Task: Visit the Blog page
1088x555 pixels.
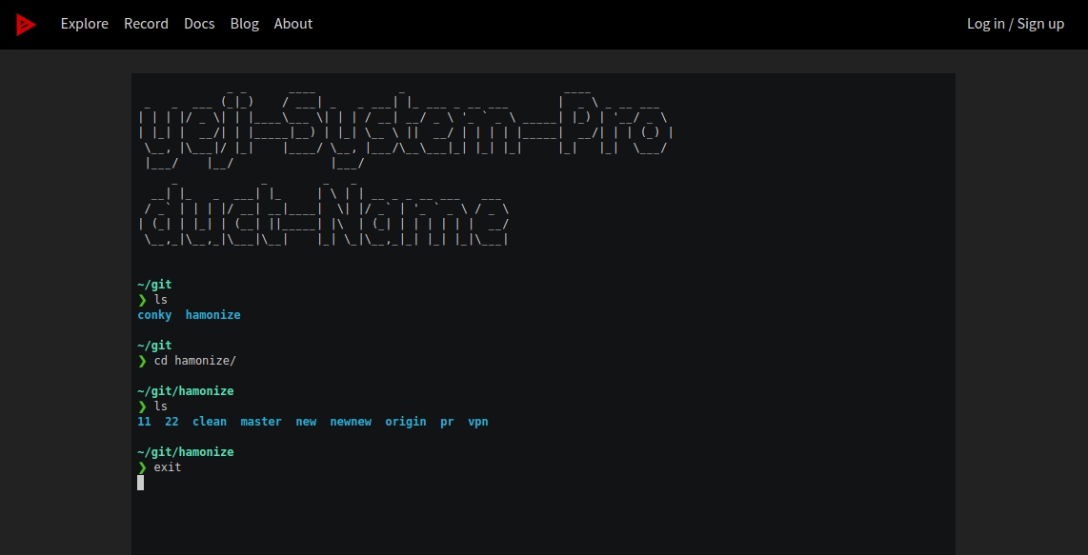Action: [244, 24]
